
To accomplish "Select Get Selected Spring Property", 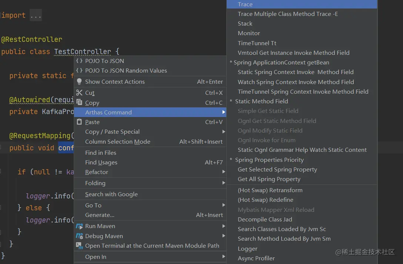I will pos(302,170).
